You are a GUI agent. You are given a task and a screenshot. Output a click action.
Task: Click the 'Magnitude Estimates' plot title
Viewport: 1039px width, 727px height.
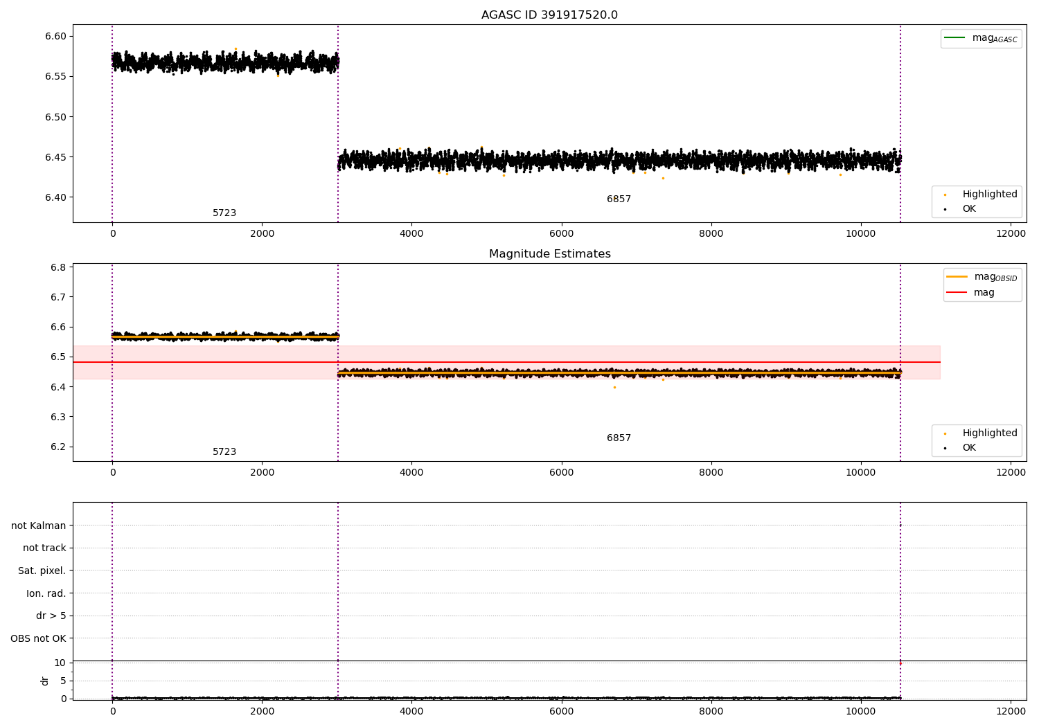[549, 254]
